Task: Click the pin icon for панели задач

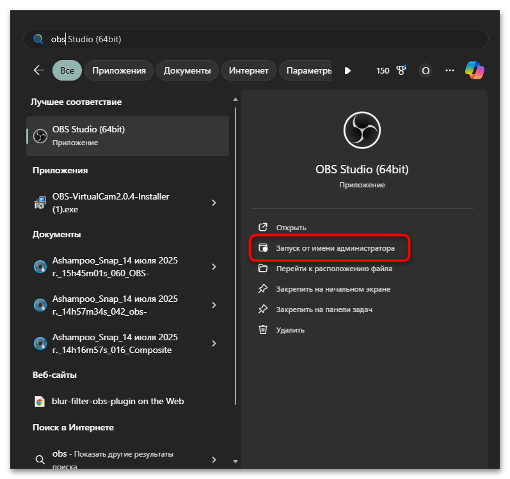Action: pos(263,309)
